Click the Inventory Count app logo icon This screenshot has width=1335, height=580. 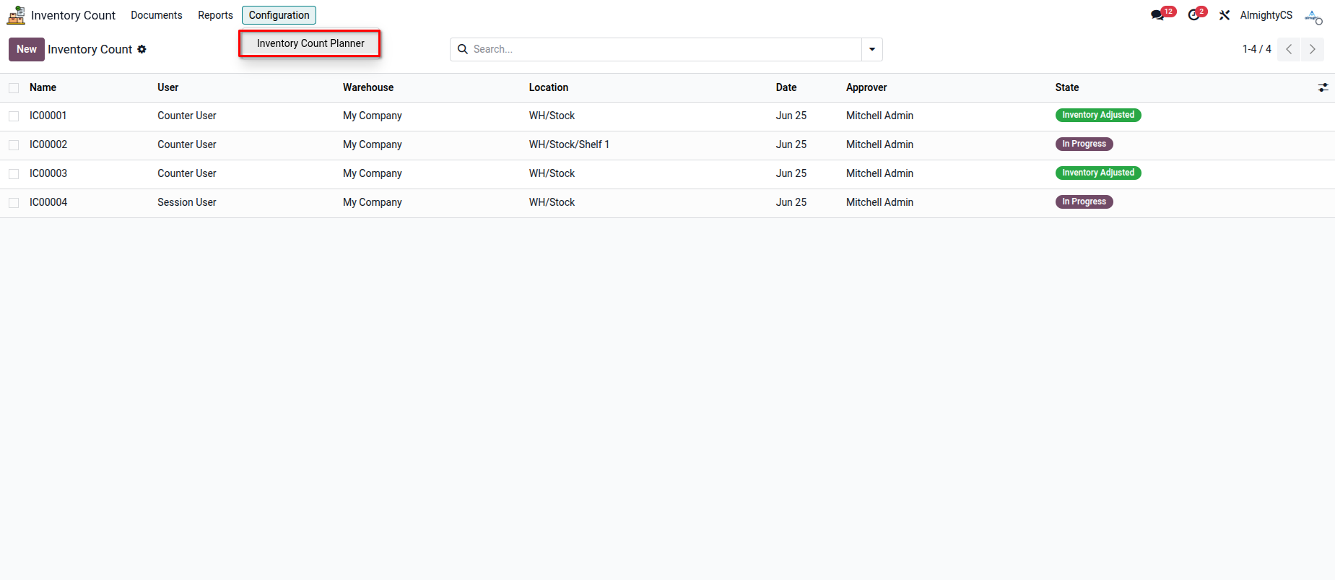(16, 15)
